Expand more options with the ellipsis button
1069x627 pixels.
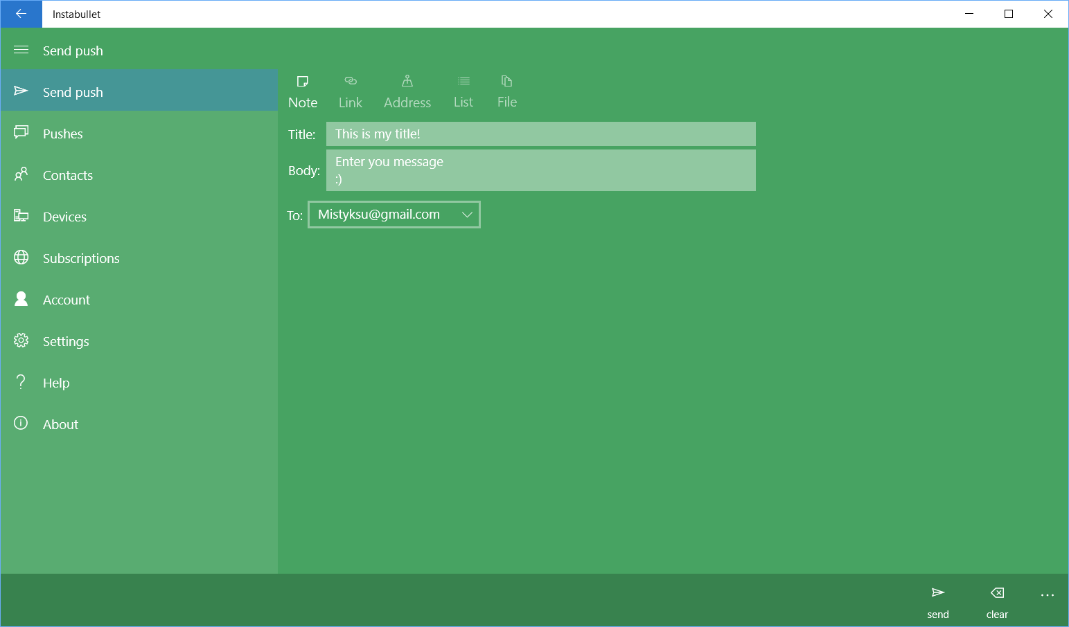(1048, 594)
